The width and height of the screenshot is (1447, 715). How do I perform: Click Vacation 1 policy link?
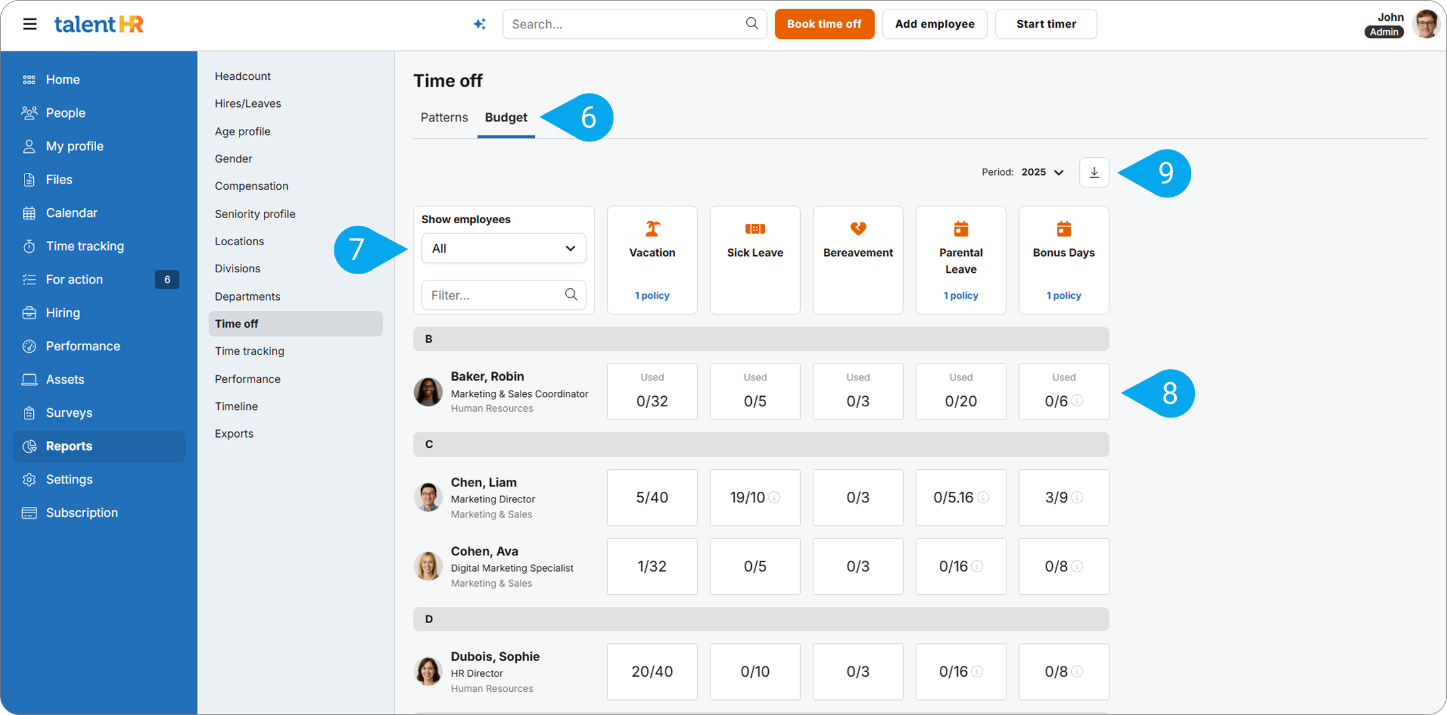652,296
